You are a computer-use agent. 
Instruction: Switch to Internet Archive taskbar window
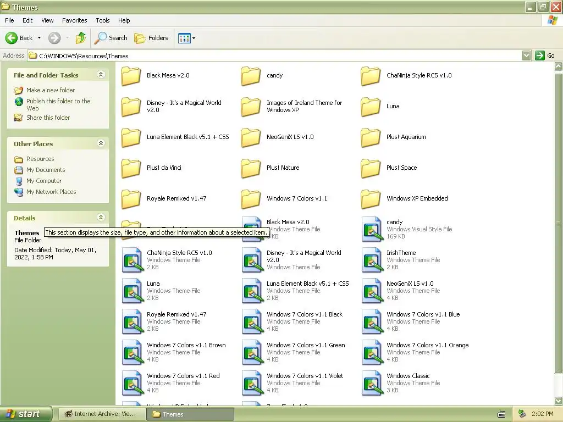[x=101, y=414]
